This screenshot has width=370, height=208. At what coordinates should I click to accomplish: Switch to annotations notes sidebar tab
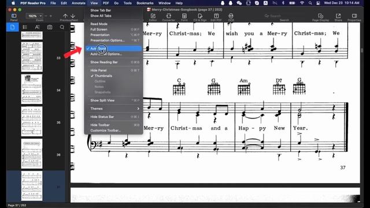point(37,27)
